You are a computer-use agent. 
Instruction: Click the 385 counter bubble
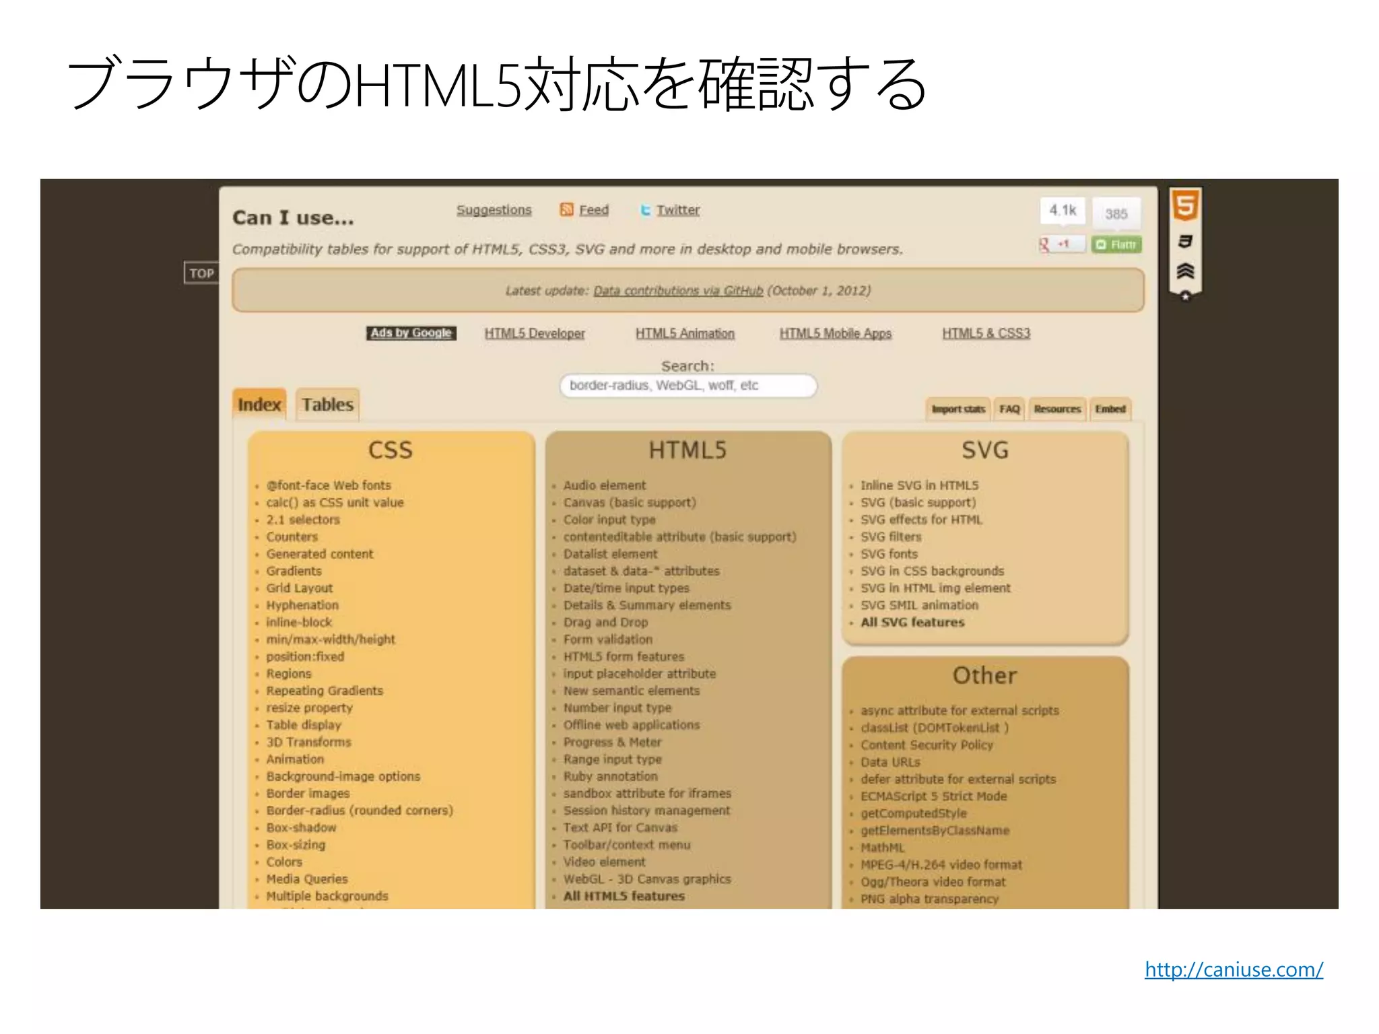click(1116, 214)
